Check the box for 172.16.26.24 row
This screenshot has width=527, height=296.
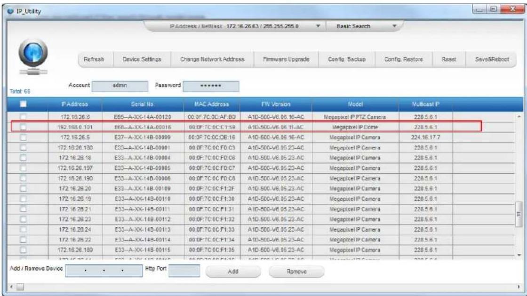pos(23,230)
